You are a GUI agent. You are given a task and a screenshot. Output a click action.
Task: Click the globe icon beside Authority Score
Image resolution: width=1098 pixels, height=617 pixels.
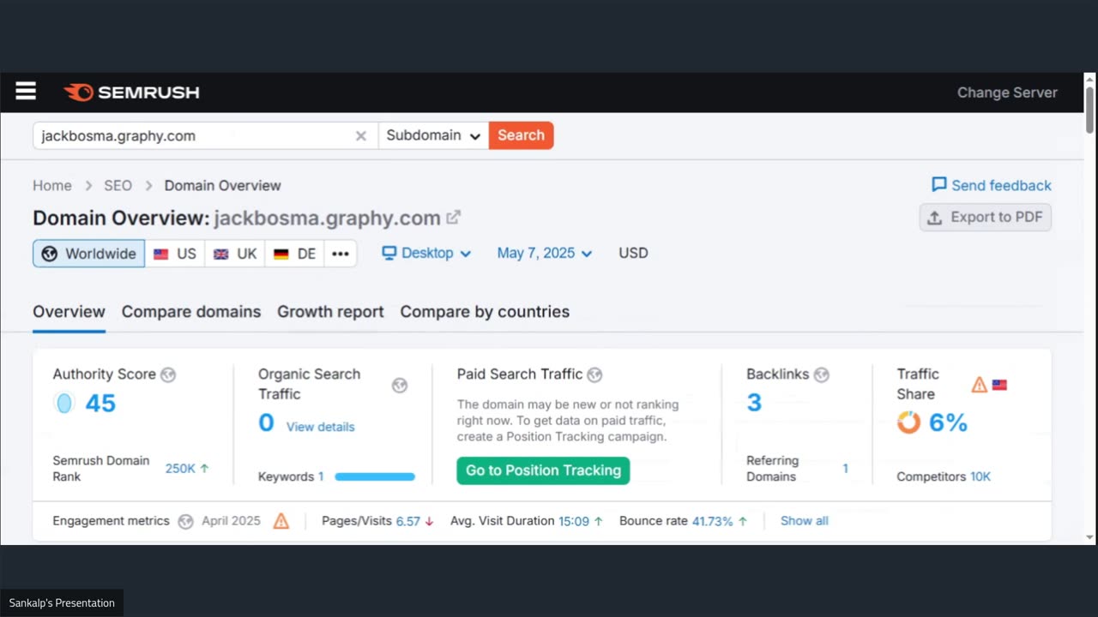pyautogui.click(x=168, y=374)
